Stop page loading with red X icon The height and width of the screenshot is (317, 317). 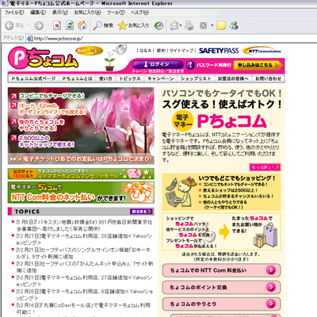pos(57,25)
